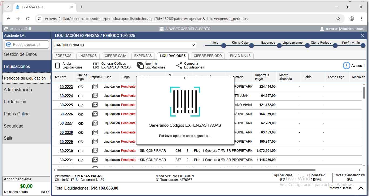Open PDF icon for receipt 30-2225
The image size is (369, 196).
pos(95,105)
